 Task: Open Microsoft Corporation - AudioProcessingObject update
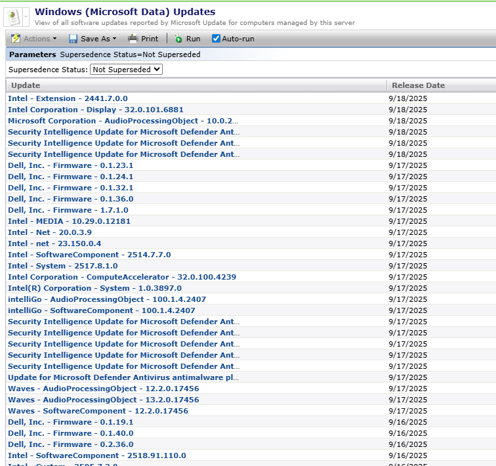click(123, 121)
